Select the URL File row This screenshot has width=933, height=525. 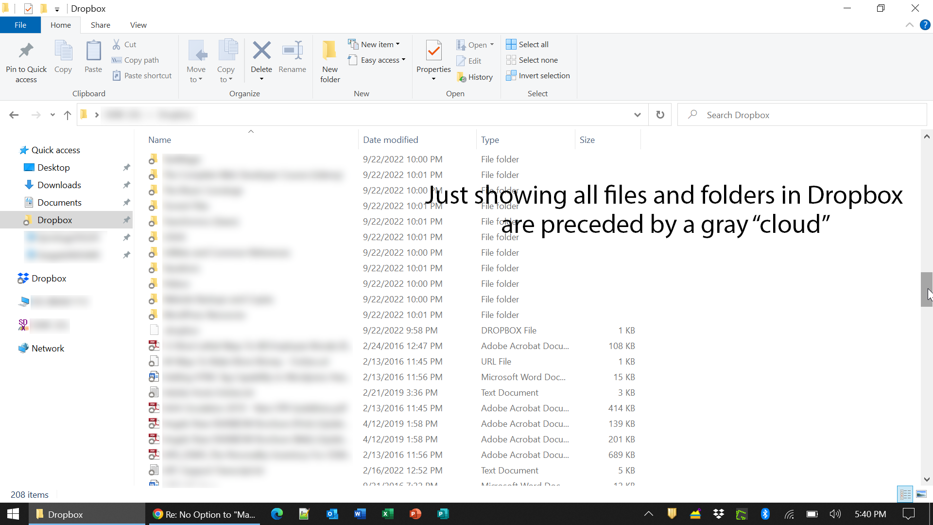pos(393,362)
